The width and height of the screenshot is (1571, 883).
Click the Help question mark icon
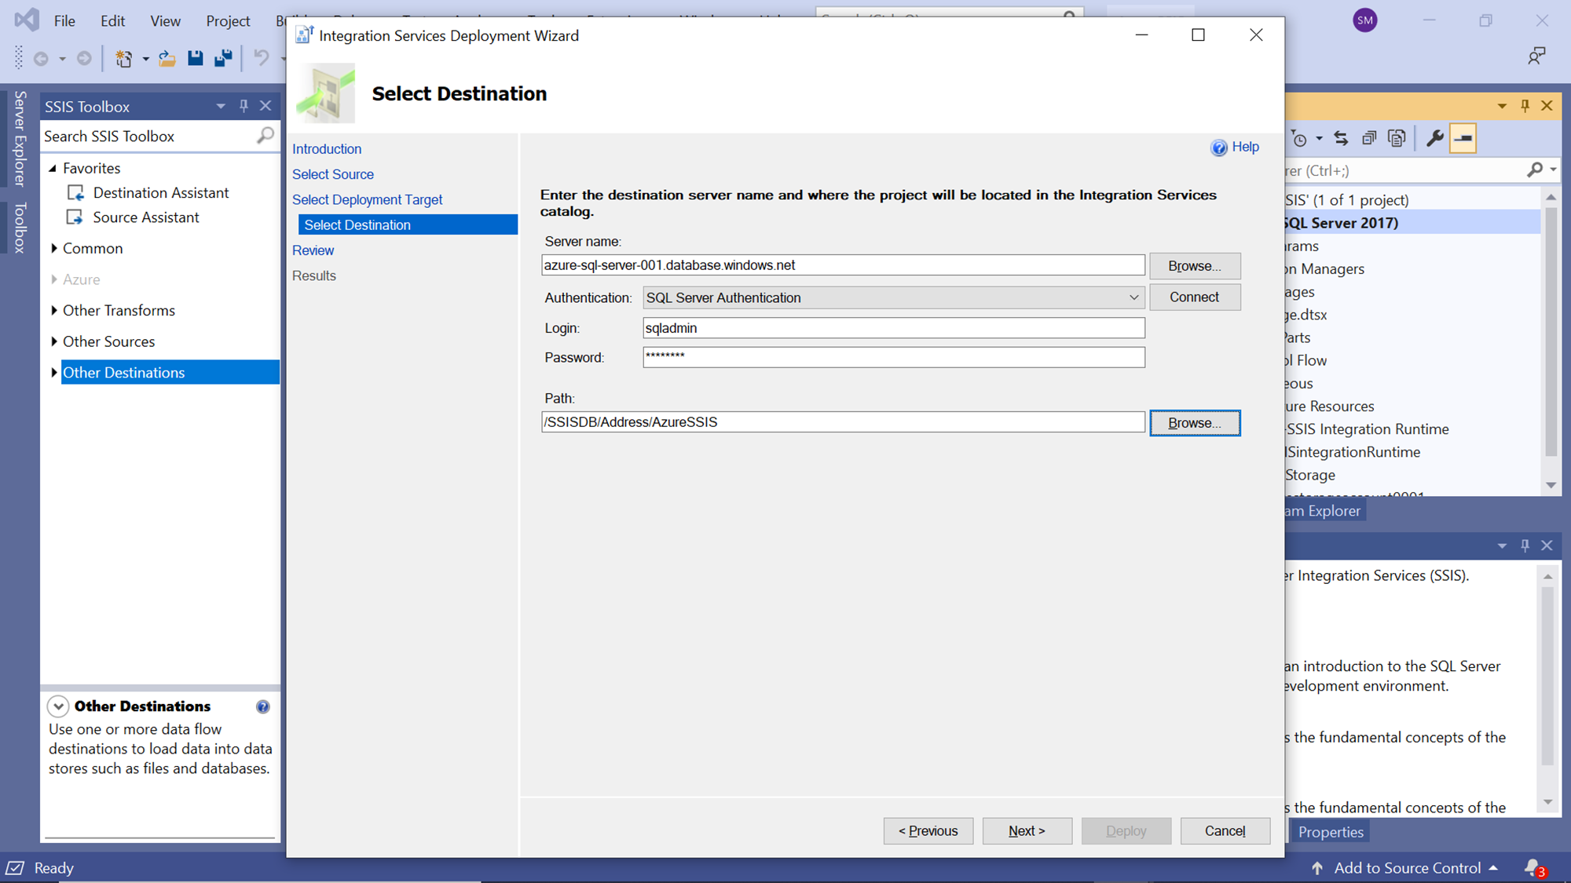point(1219,148)
